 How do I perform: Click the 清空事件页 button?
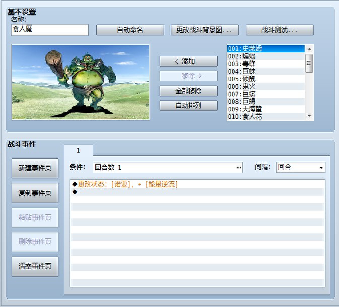click(x=35, y=266)
